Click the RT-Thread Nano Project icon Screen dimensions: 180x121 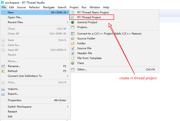(x=73, y=12)
